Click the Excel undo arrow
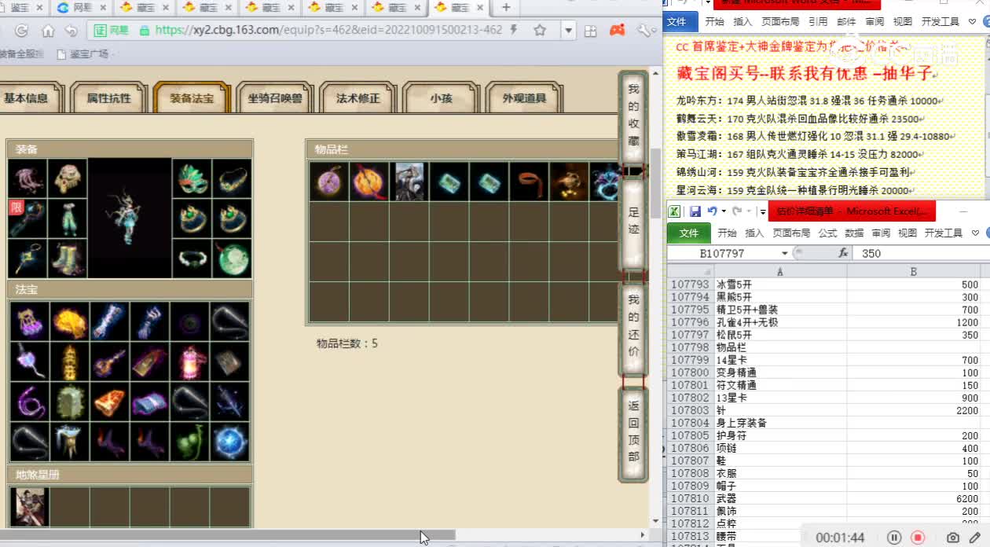This screenshot has width=990, height=547. pos(712,211)
